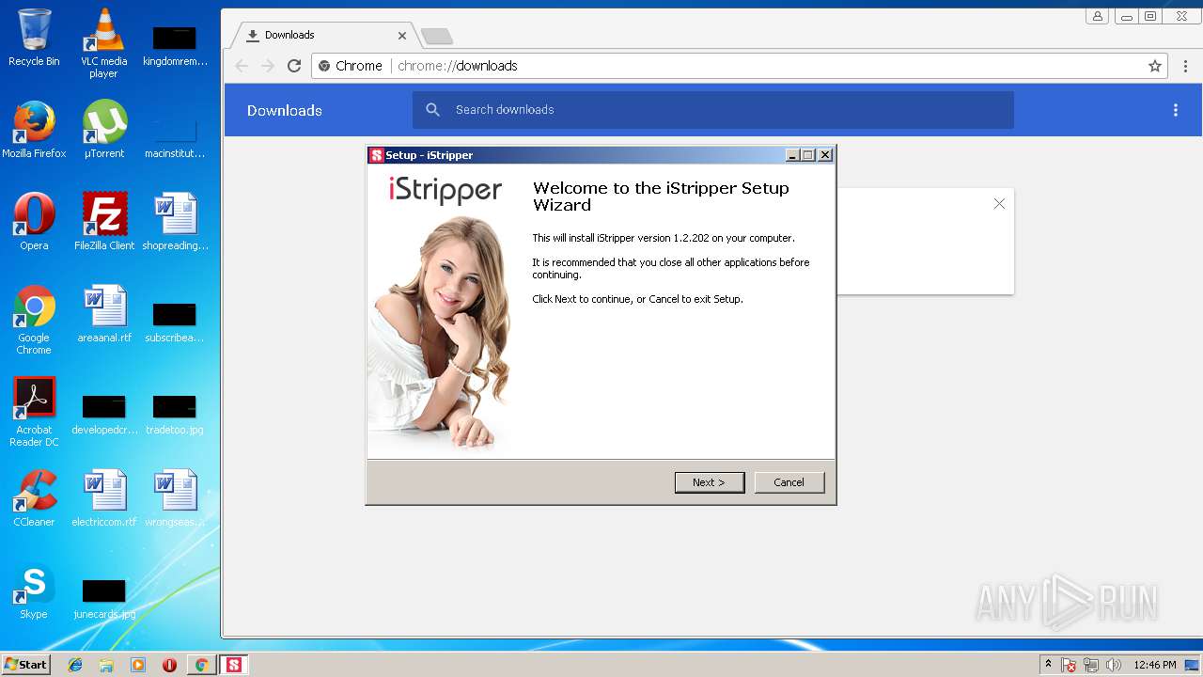
Task: Open junecards.jpg file on desktop
Action: [x=103, y=599]
